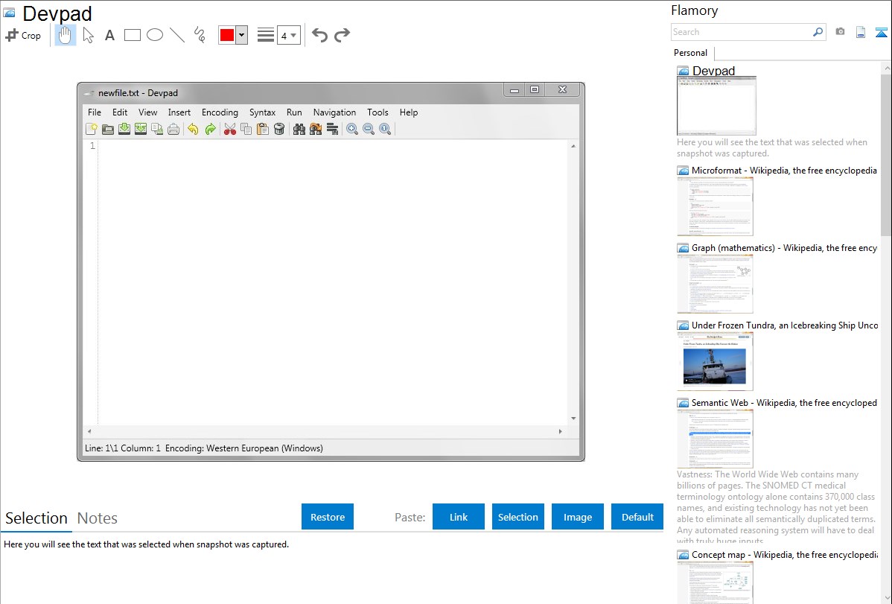This screenshot has height=604, width=892.
Task: Open the Run menu
Action: click(294, 112)
